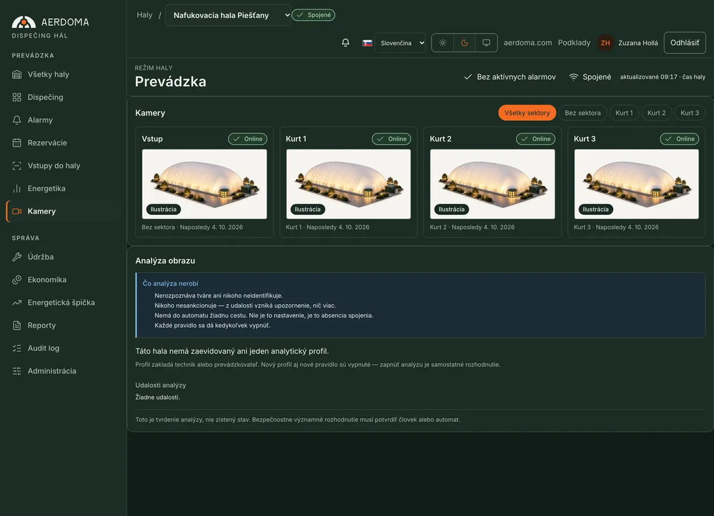Viewport: 714px width, 516px height.
Task: Click Alarmy bell icon in sidebar
Action: coord(17,120)
